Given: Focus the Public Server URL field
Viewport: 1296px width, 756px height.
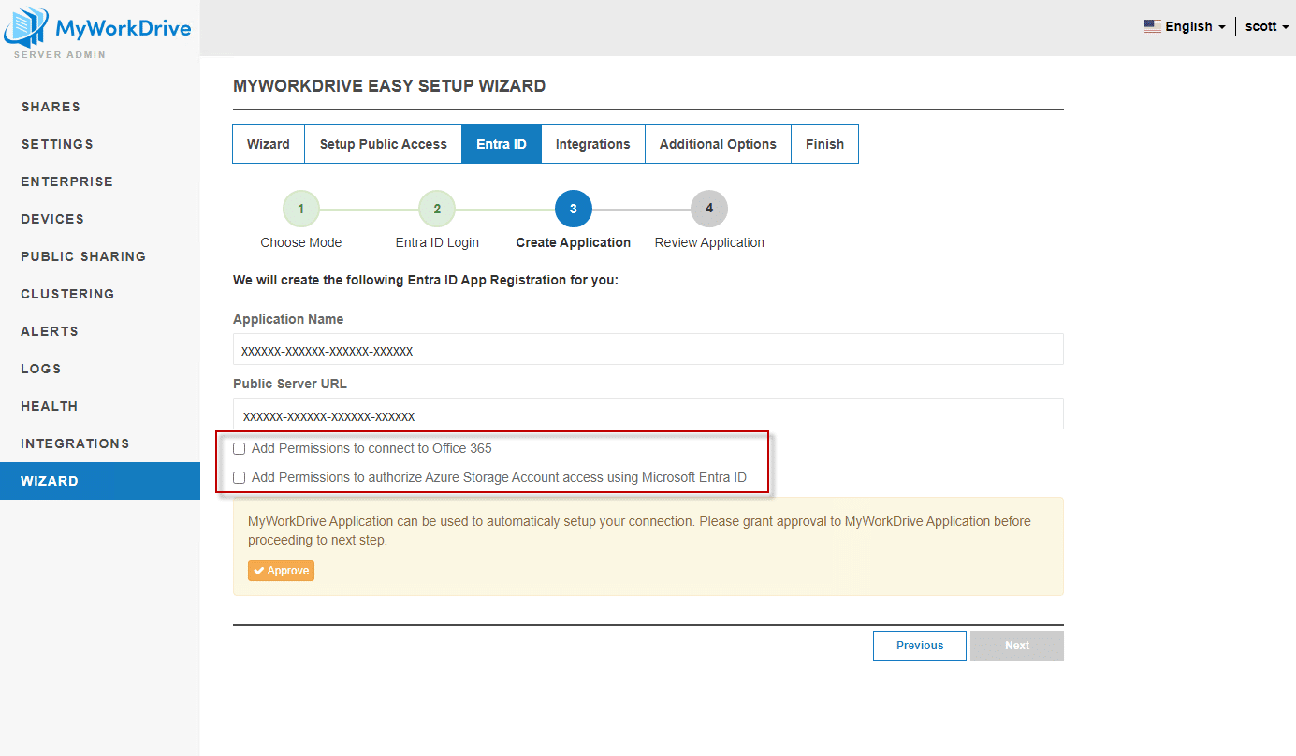Looking at the screenshot, I should click(x=648, y=414).
